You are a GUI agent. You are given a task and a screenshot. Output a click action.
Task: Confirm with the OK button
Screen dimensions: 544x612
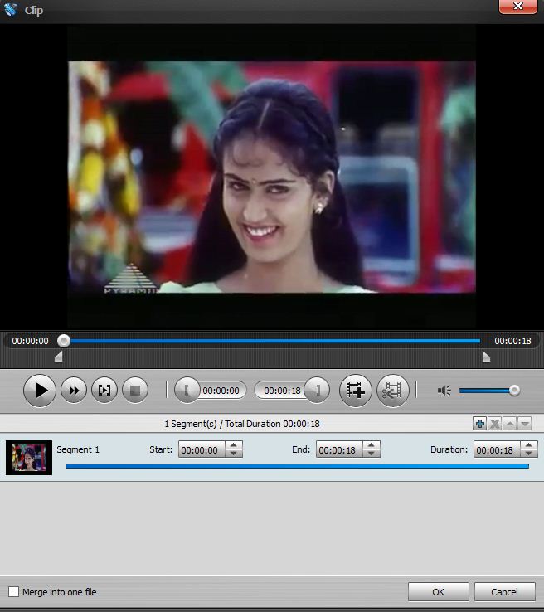coord(438,592)
